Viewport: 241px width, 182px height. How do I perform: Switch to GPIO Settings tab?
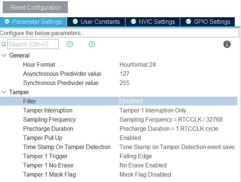point(207,22)
